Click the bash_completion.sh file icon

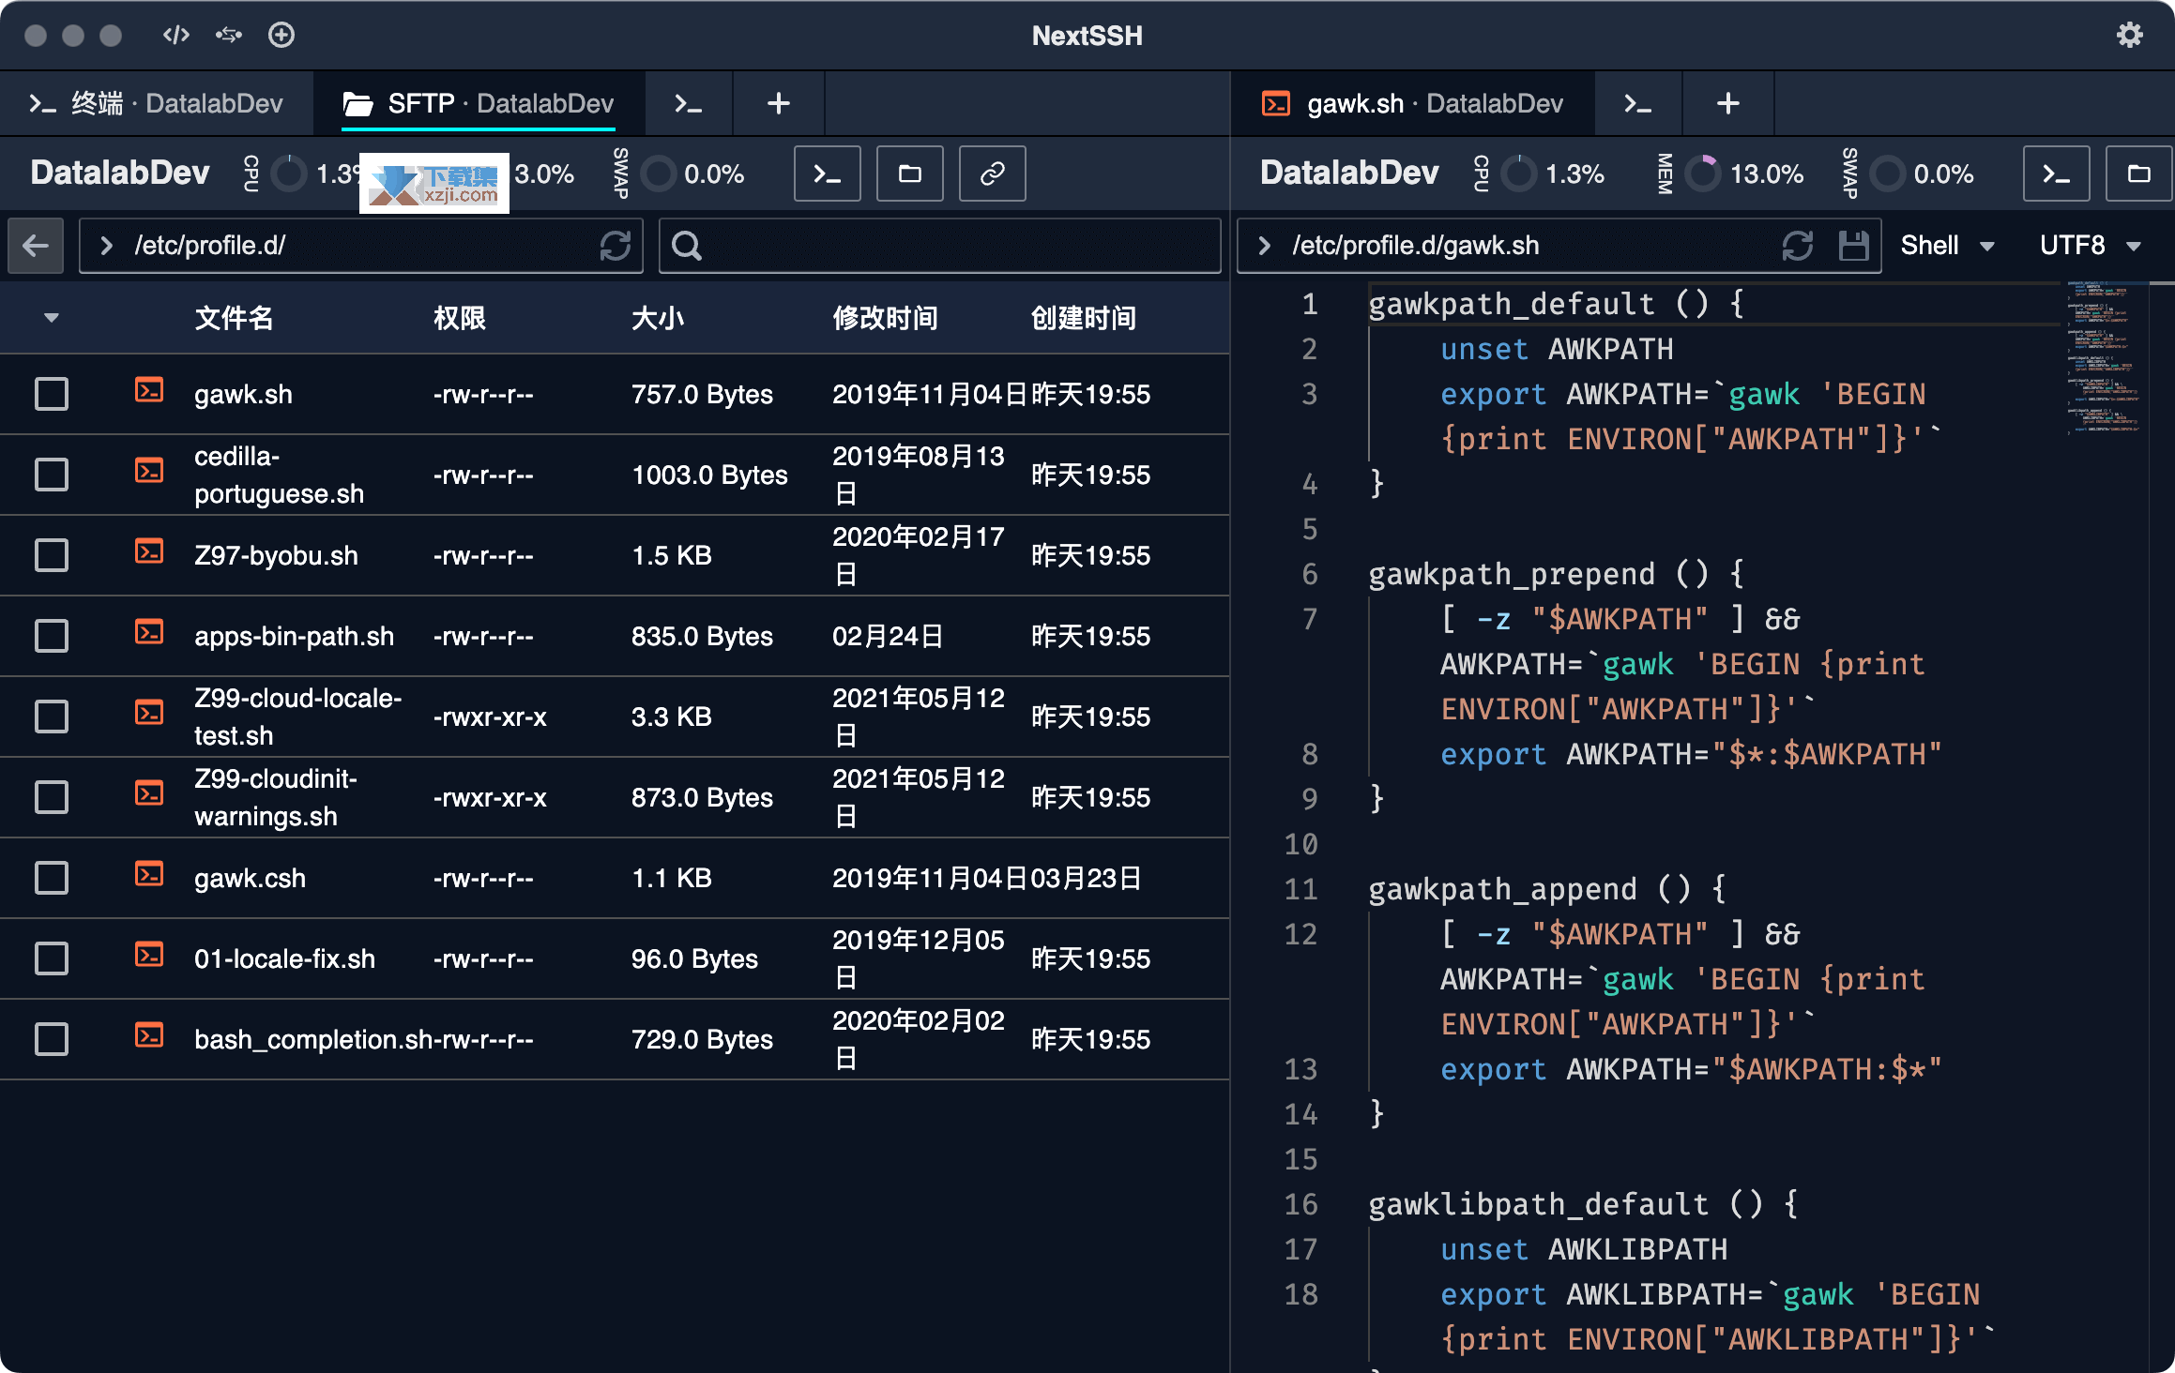149,1035
